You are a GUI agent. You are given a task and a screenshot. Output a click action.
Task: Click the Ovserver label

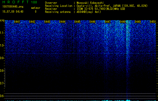click(51, 3)
